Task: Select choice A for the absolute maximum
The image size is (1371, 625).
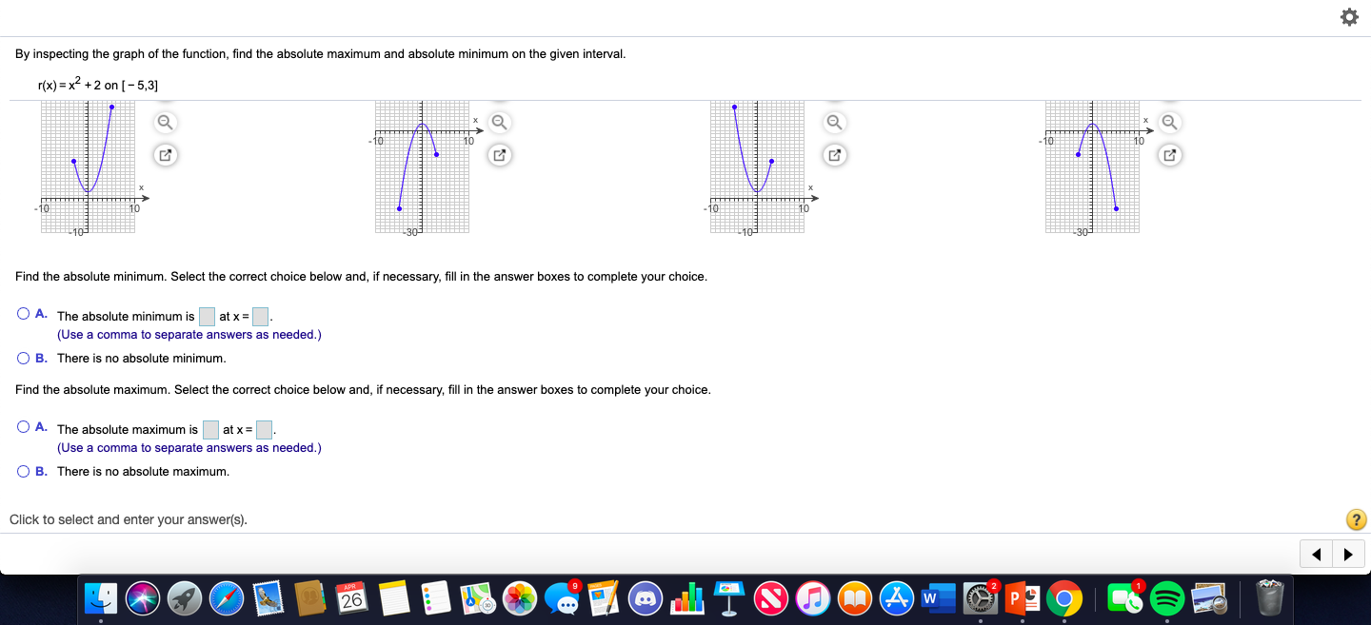Action: point(22,426)
